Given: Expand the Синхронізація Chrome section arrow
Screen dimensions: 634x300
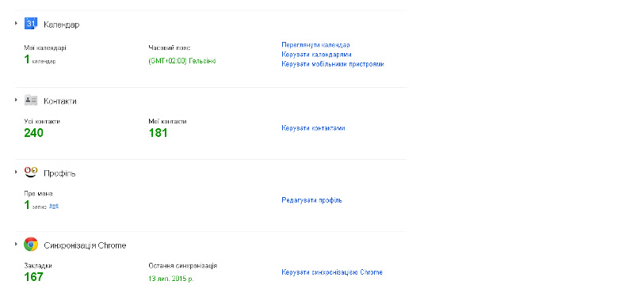Looking at the screenshot, I should point(16,245).
